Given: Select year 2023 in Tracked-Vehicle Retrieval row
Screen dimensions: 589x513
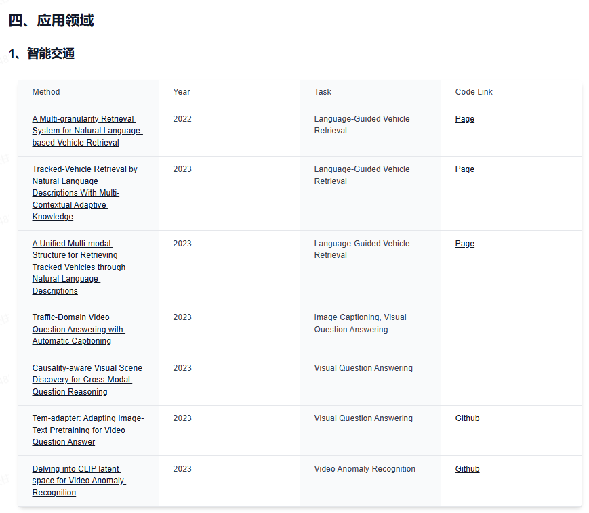Looking at the screenshot, I should coord(182,169).
